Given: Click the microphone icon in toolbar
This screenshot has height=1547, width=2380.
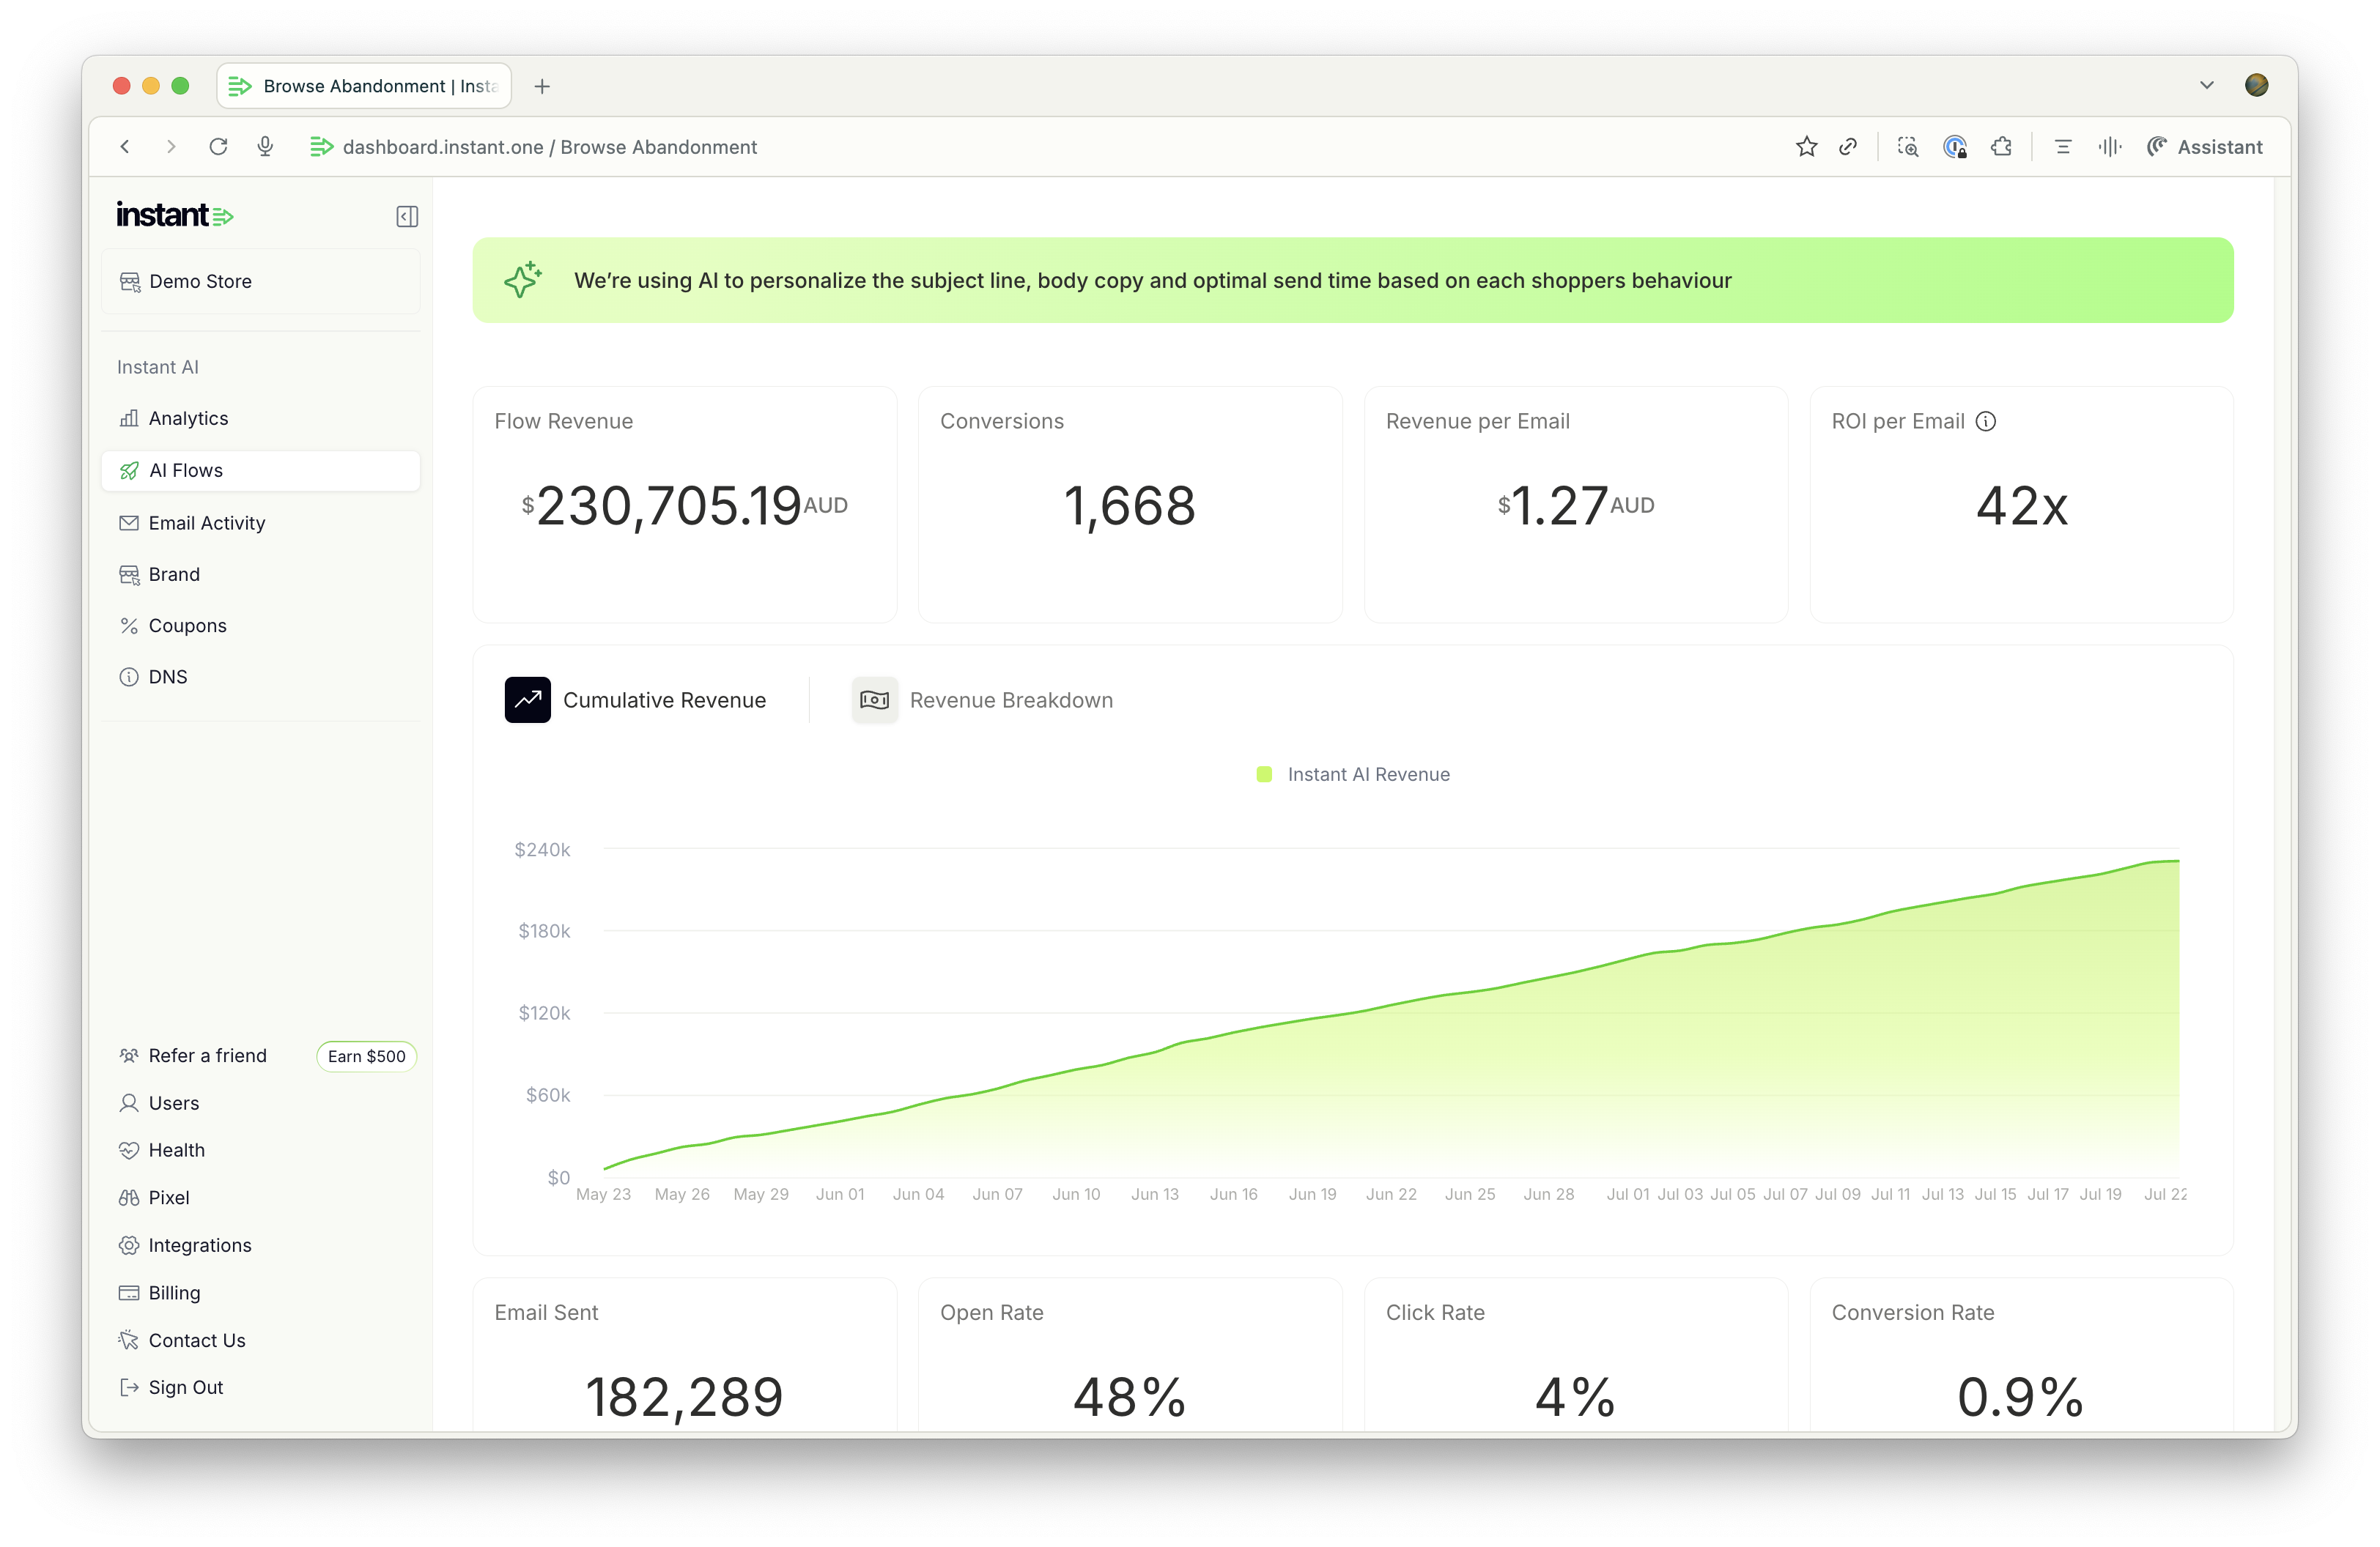Looking at the screenshot, I should pos(265,147).
